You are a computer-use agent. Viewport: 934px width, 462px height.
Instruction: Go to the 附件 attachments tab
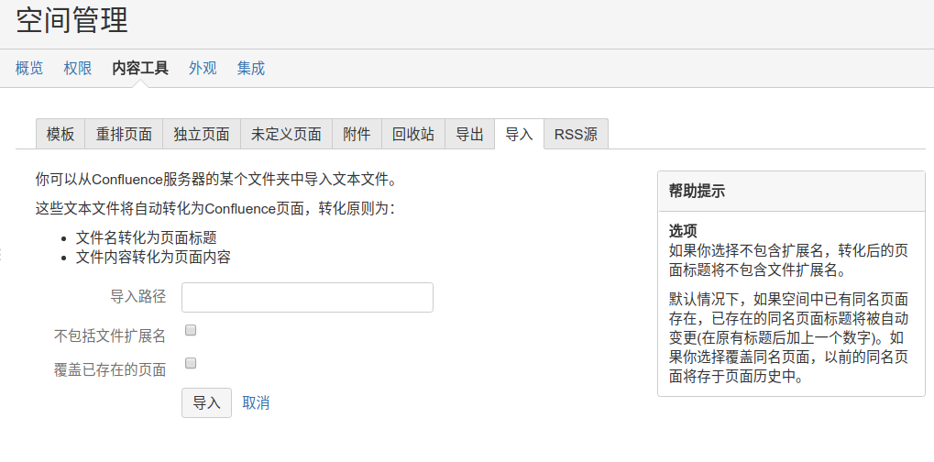point(357,134)
